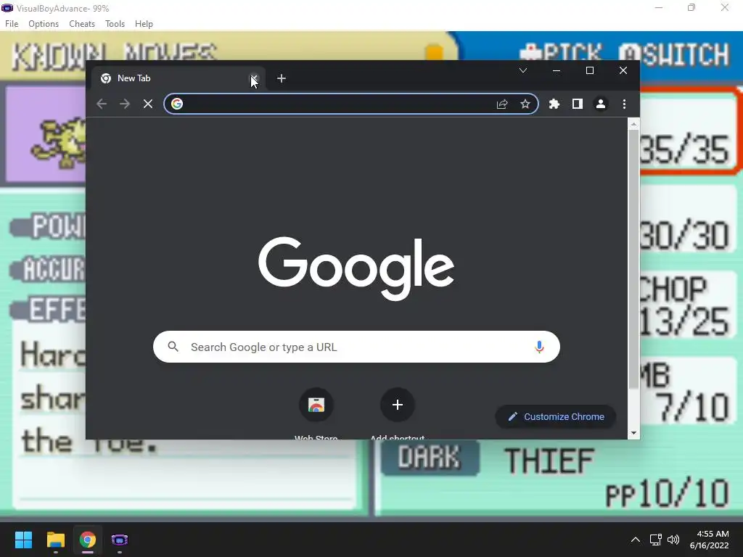
Task: Open the Chrome extensions puzzle icon
Action: 554,104
